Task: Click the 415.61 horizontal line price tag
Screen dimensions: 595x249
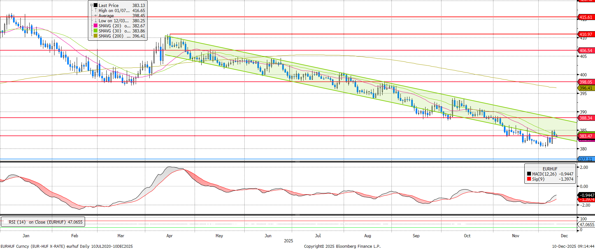Action: pos(586,17)
